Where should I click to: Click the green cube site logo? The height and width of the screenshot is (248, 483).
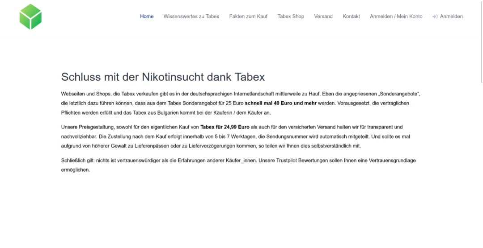click(x=30, y=17)
